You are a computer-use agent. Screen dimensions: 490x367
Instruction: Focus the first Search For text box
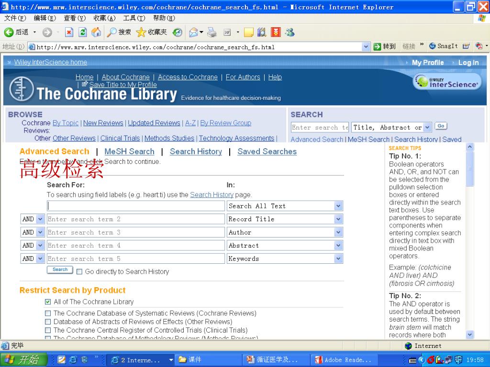136,206
